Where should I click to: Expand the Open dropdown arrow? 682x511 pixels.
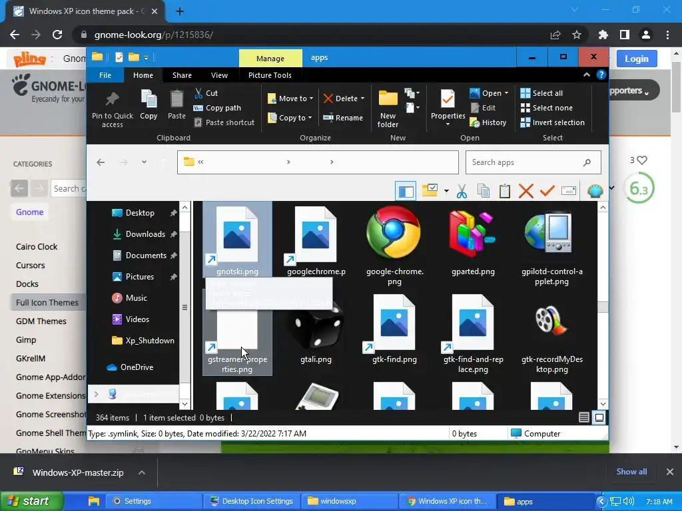[x=506, y=93]
